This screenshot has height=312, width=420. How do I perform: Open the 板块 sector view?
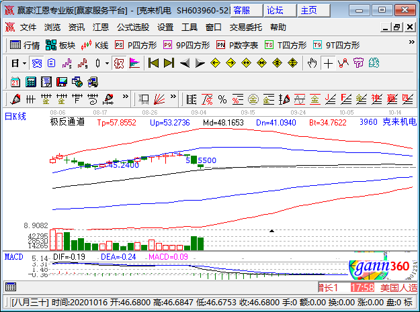click(60, 45)
